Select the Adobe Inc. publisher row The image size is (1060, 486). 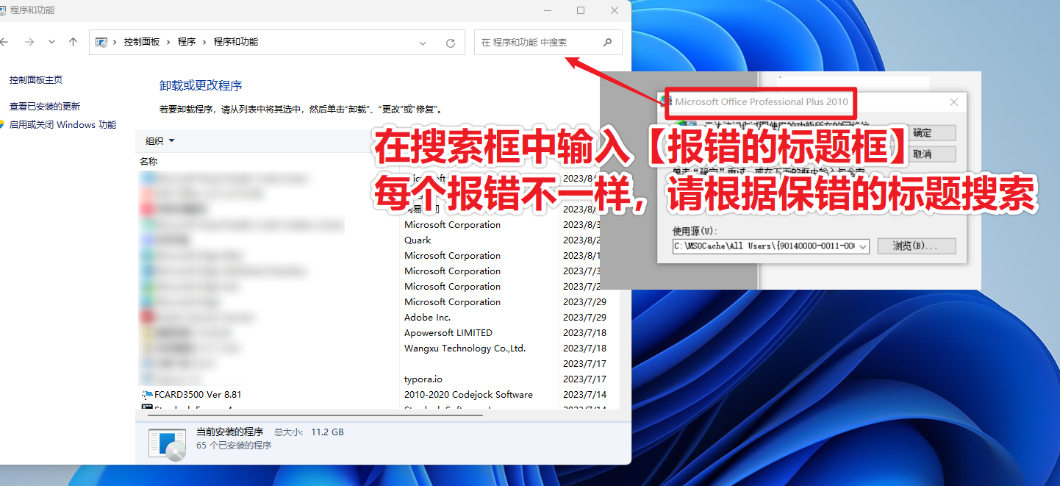pyautogui.click(x=428, y=318)
